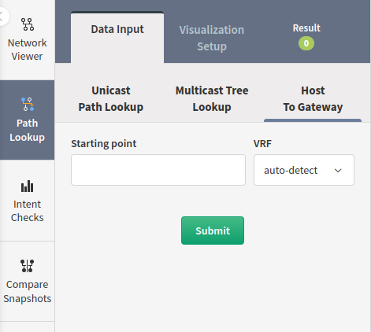This screenshot has height=332, width=371.
Task: Click the Compare Snapshots icon
Action: point(28,266)
